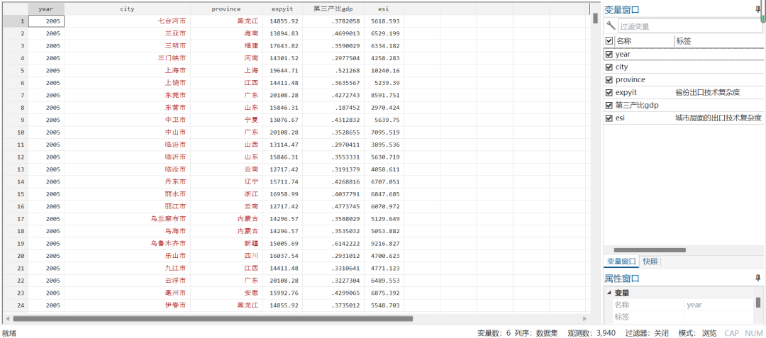Screen dimensions: 766x338
Task: Click the esi value 2970.424
Action: (385, 107)
